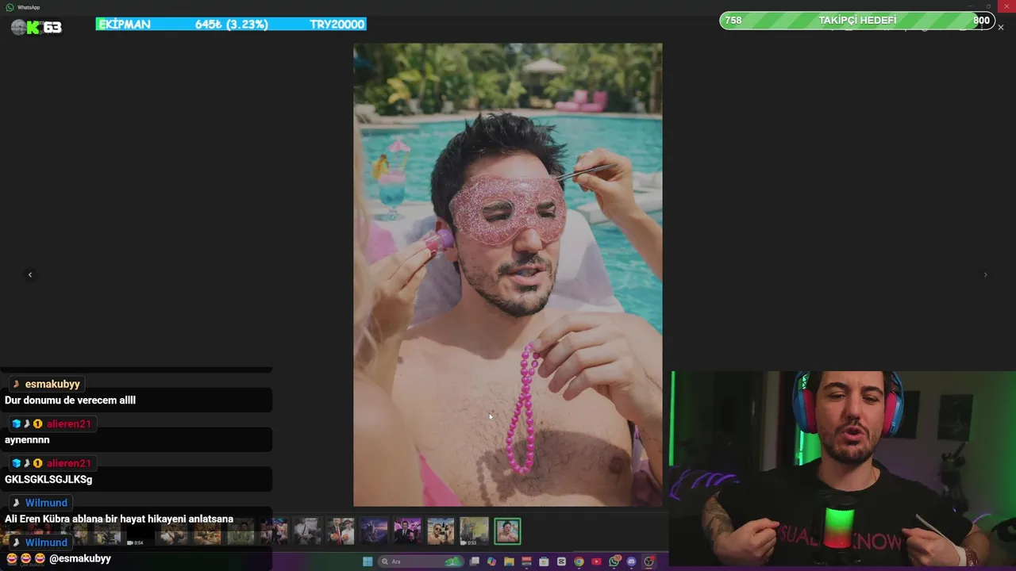Open Discord from the taskbar
Viewport: 1016px width, 571px height.
tap(631, 561)
